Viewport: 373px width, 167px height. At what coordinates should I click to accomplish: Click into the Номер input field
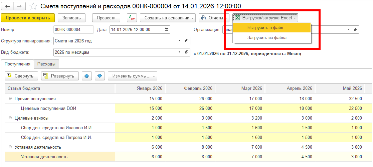[x=73, y=29]
